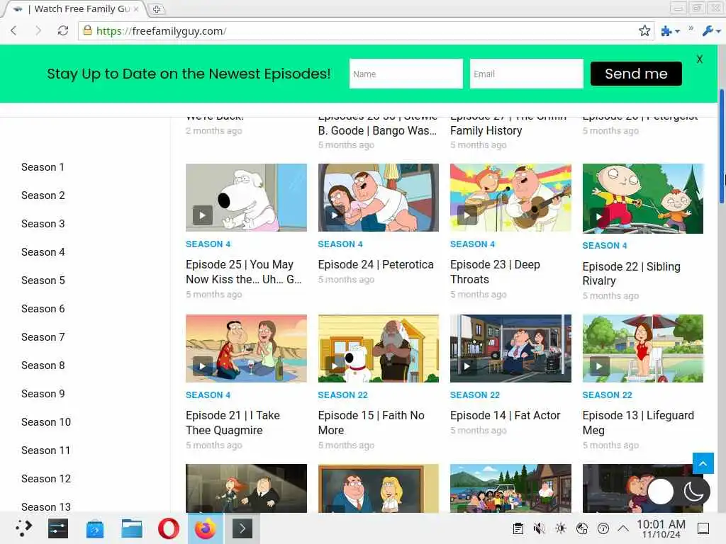The width and height of the screenshot is (726, 544).
Task: Toggle muted volume icon in tray
Action: tap(539, 528)
